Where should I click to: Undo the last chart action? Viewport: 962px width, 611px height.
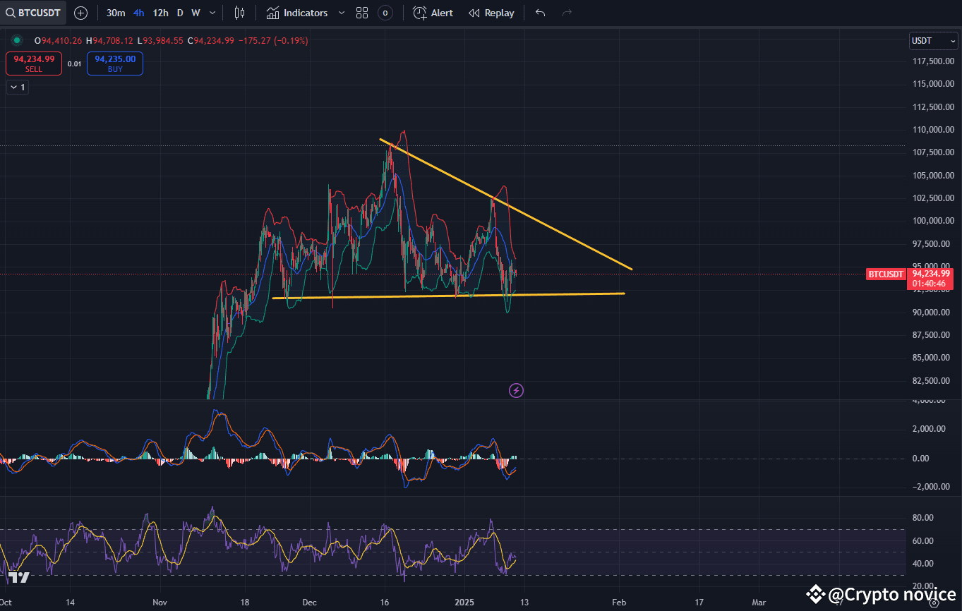click(540, 13)
